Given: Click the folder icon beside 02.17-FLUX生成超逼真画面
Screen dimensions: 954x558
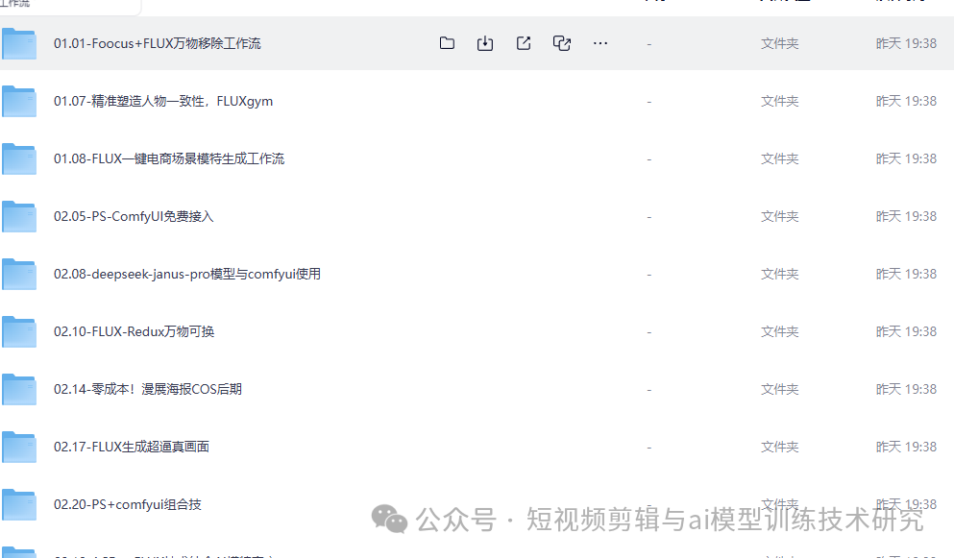Looking at the screenshot, I should [x=20, y=447].
